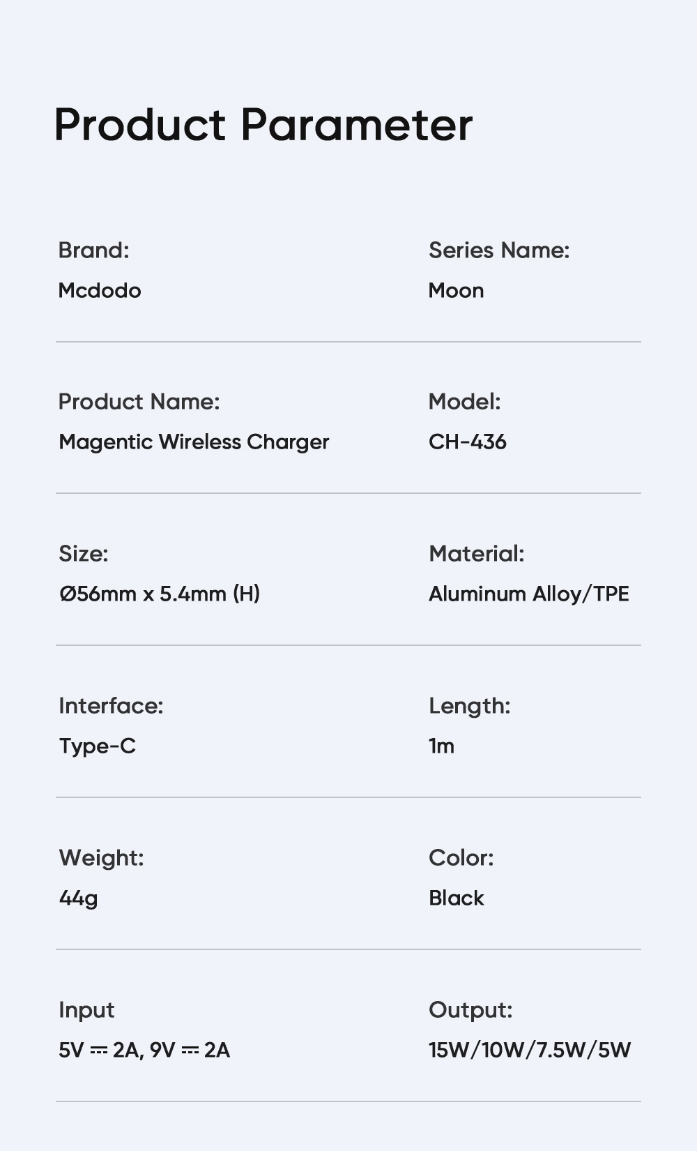Click the 1m length value
This screenshot has width=697, height=1151.
tap(441, 746)
